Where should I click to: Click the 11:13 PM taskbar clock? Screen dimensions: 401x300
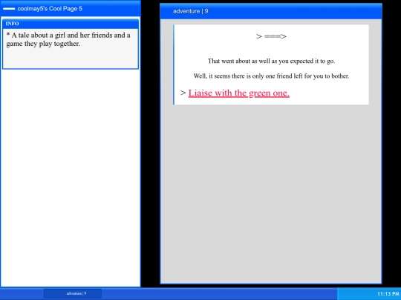[x=388, y=294]
